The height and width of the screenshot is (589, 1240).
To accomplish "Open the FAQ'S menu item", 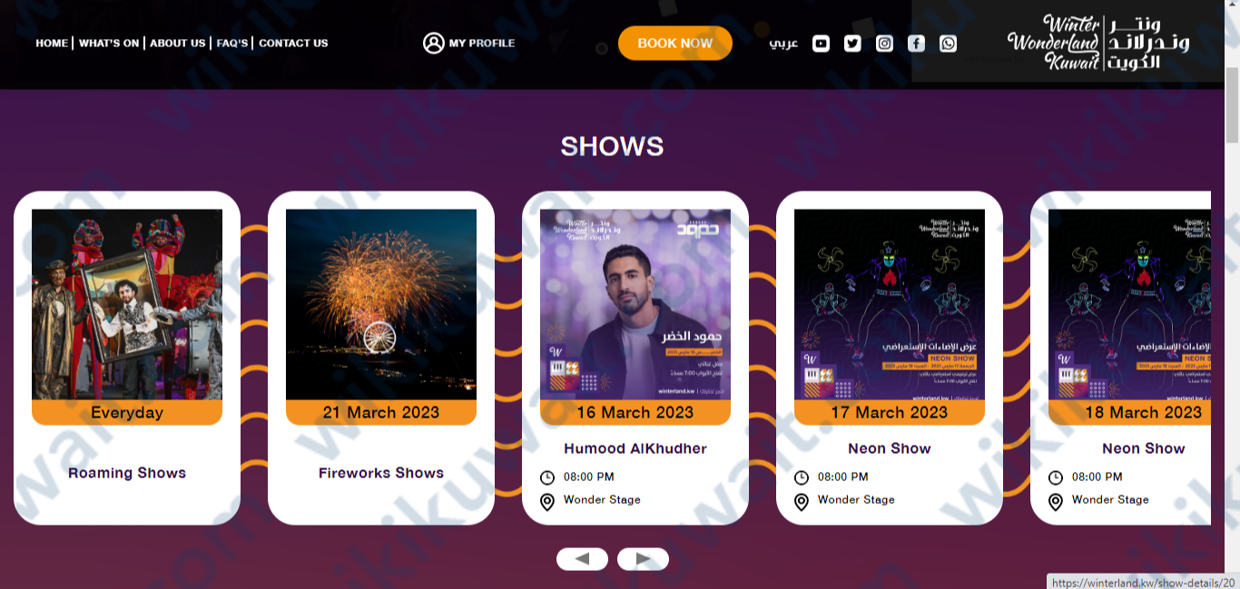I will click(231, 43).
